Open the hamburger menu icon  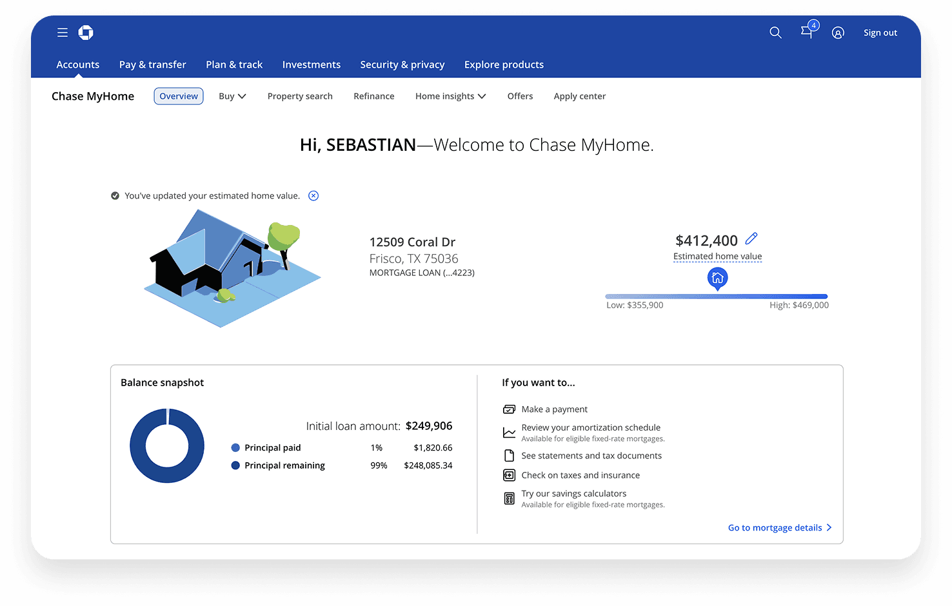pos(63,32)
